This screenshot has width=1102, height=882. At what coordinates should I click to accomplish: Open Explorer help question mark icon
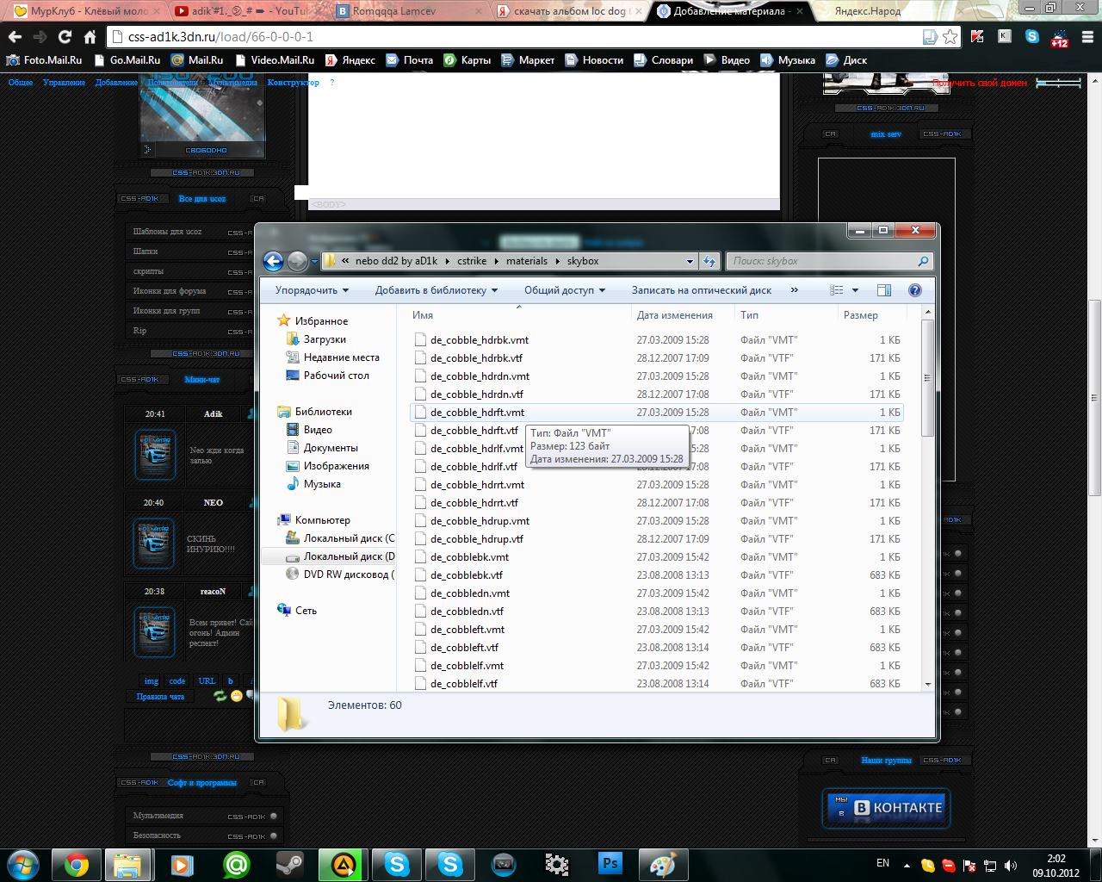915,290
